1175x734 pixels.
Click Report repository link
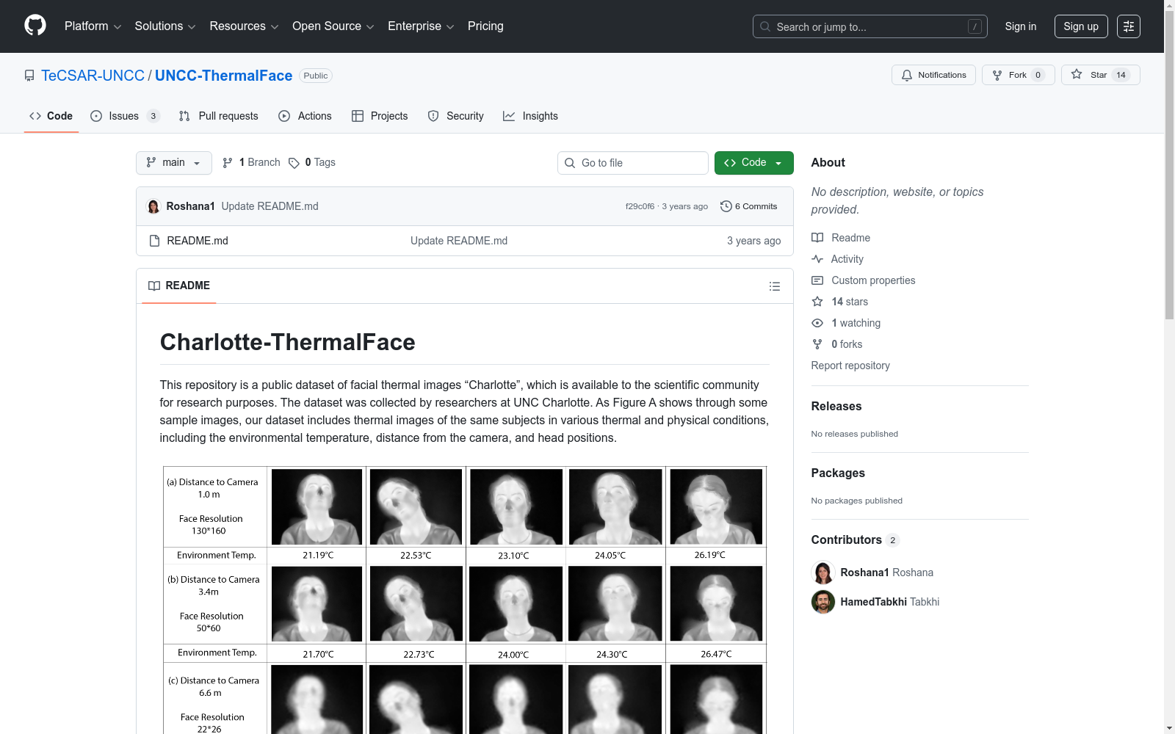[850, 366]
